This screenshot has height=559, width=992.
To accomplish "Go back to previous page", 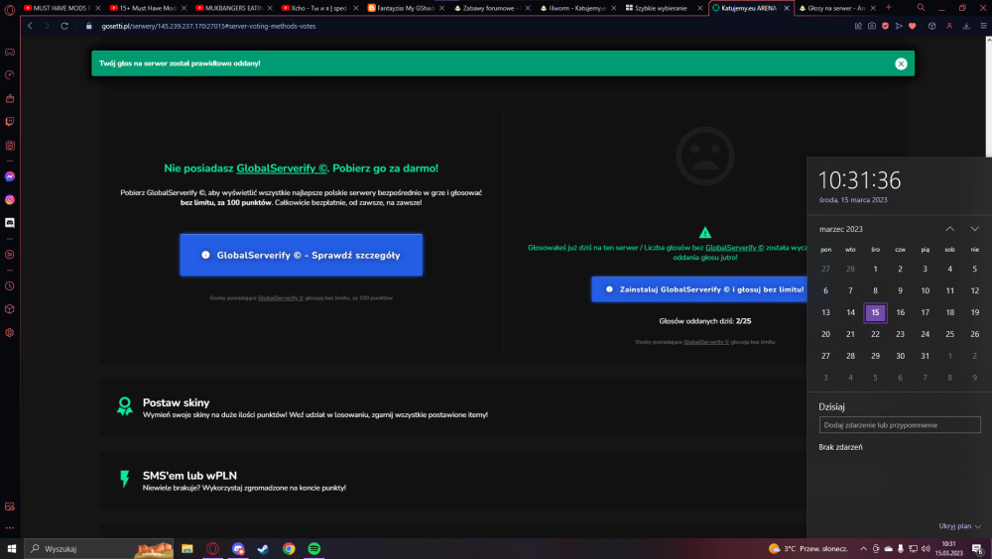I will pyautogui.click(x=30, y=26).
